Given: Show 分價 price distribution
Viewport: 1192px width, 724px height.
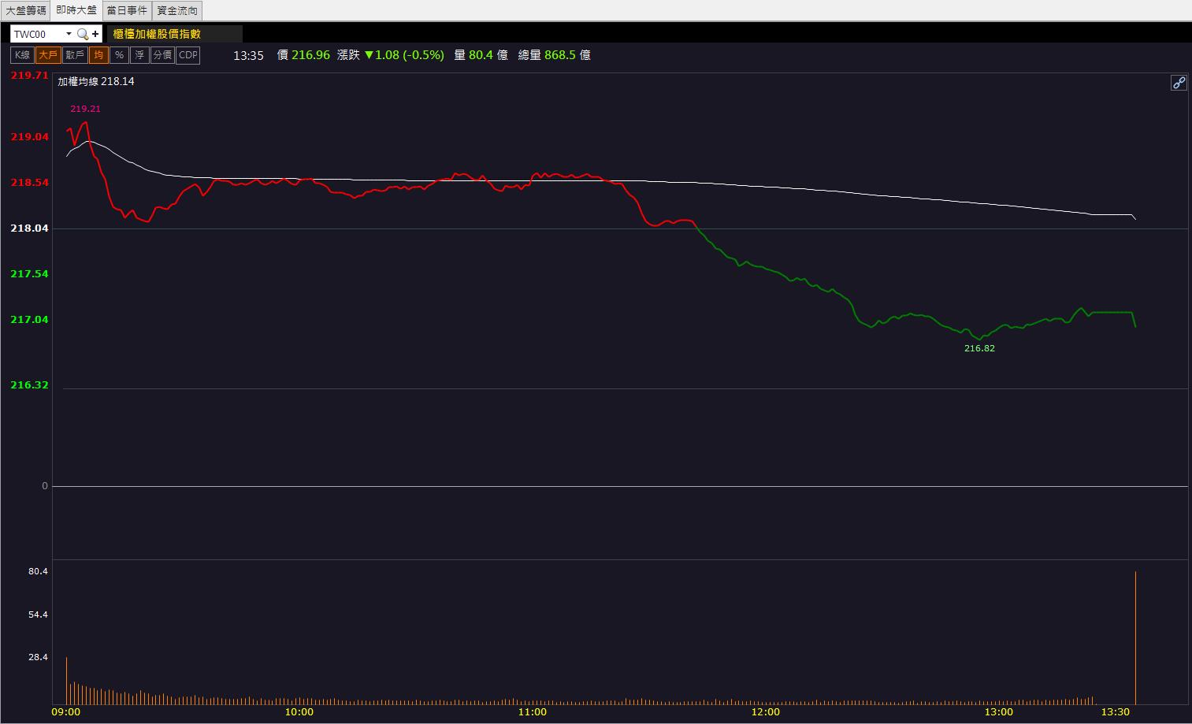Looking at the screenshot, I should [x=162, y=55].
